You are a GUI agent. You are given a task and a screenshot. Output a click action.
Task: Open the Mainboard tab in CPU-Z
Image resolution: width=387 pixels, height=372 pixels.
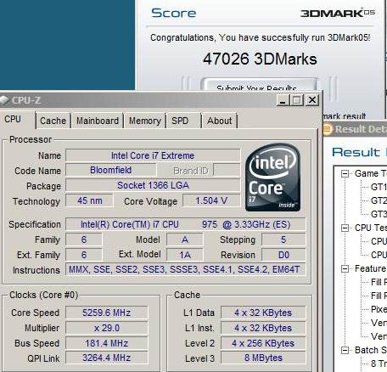98,121
